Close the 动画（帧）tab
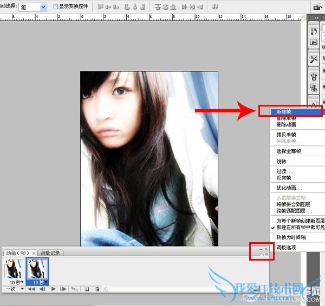 click(x=34, y=253)
